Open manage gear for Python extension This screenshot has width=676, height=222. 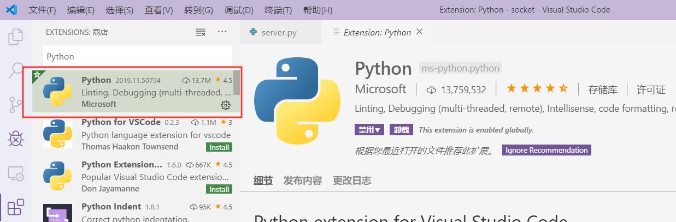225,105
